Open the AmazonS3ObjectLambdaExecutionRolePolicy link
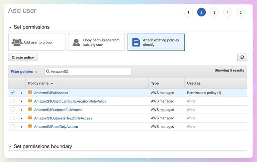257x162 pixels. [x=70, y=101]
